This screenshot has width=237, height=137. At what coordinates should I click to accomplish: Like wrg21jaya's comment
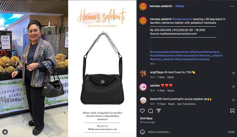point(233,73)
